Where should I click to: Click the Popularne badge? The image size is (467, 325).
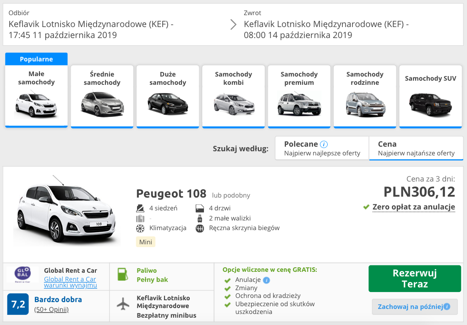[x=36, y=59]
